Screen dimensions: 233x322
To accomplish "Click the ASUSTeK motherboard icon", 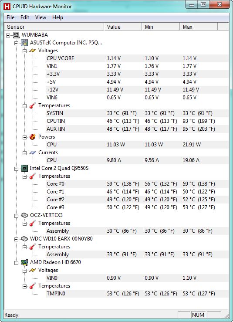I will pos(24,43).
